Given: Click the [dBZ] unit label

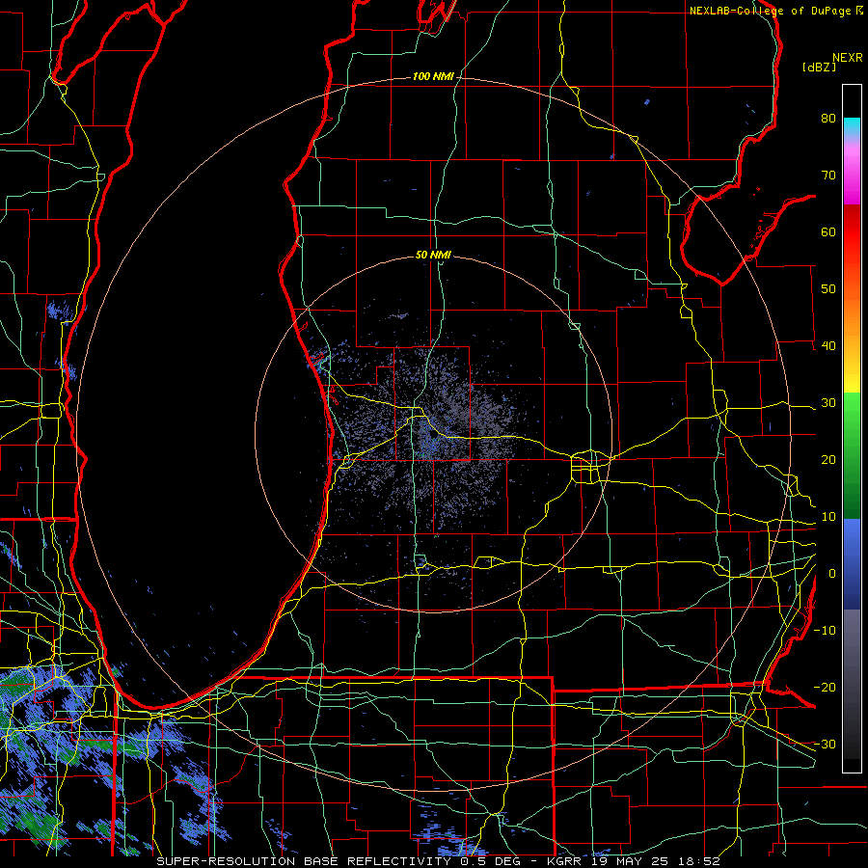Looking at the screenshot, I should pos(819,67).
